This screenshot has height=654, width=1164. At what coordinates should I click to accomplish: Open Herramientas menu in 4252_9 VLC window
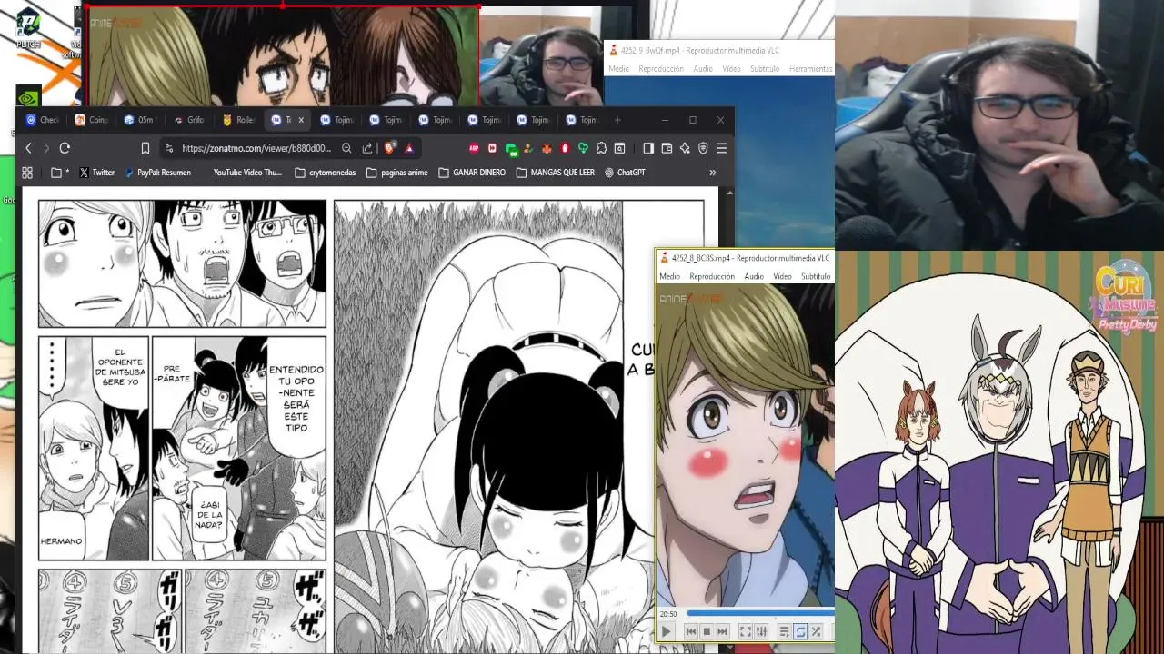click(x=810, y=69)
